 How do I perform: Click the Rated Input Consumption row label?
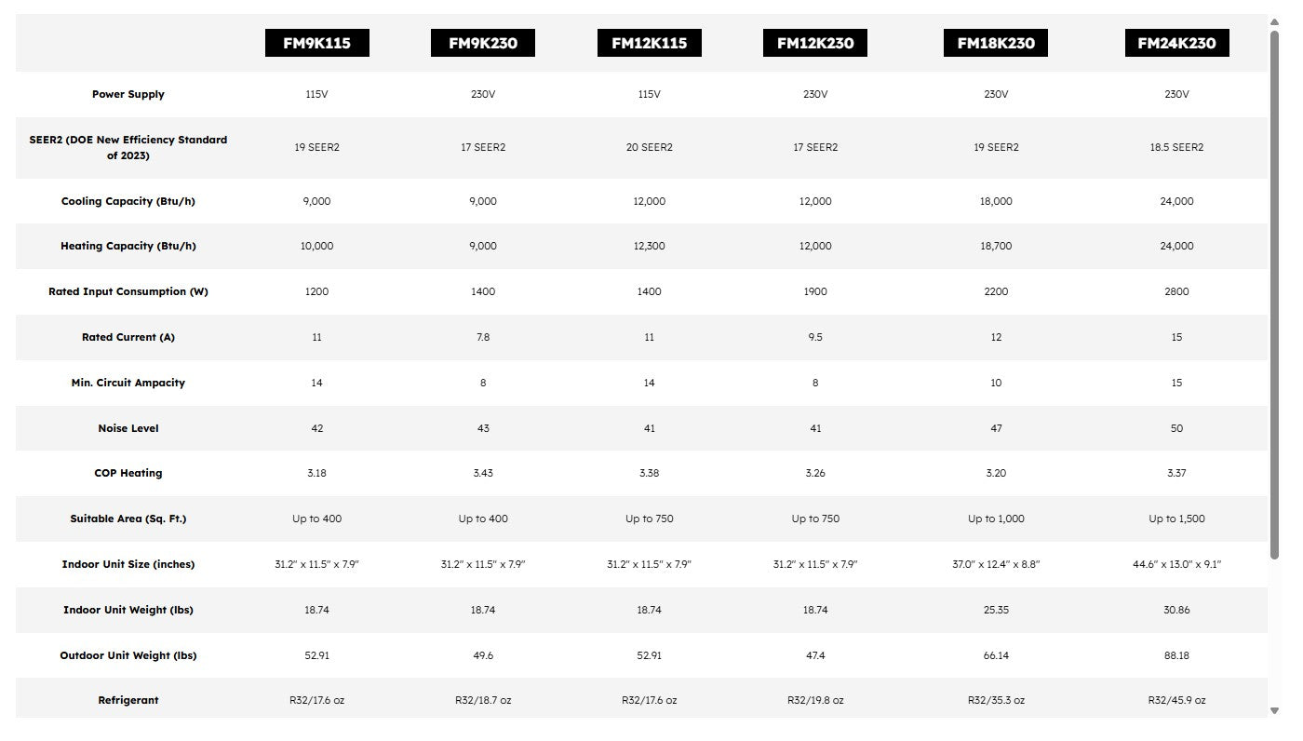[x=128, y=291]
